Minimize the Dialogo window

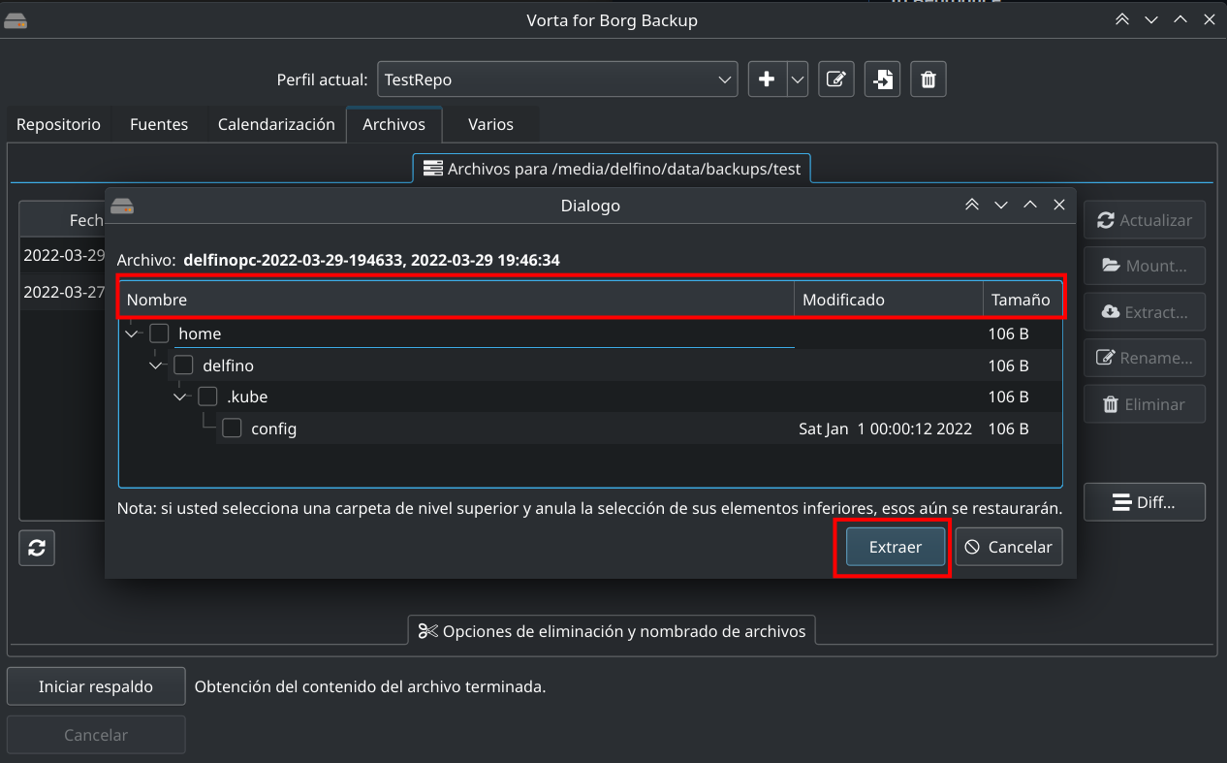coord(1001,205)
